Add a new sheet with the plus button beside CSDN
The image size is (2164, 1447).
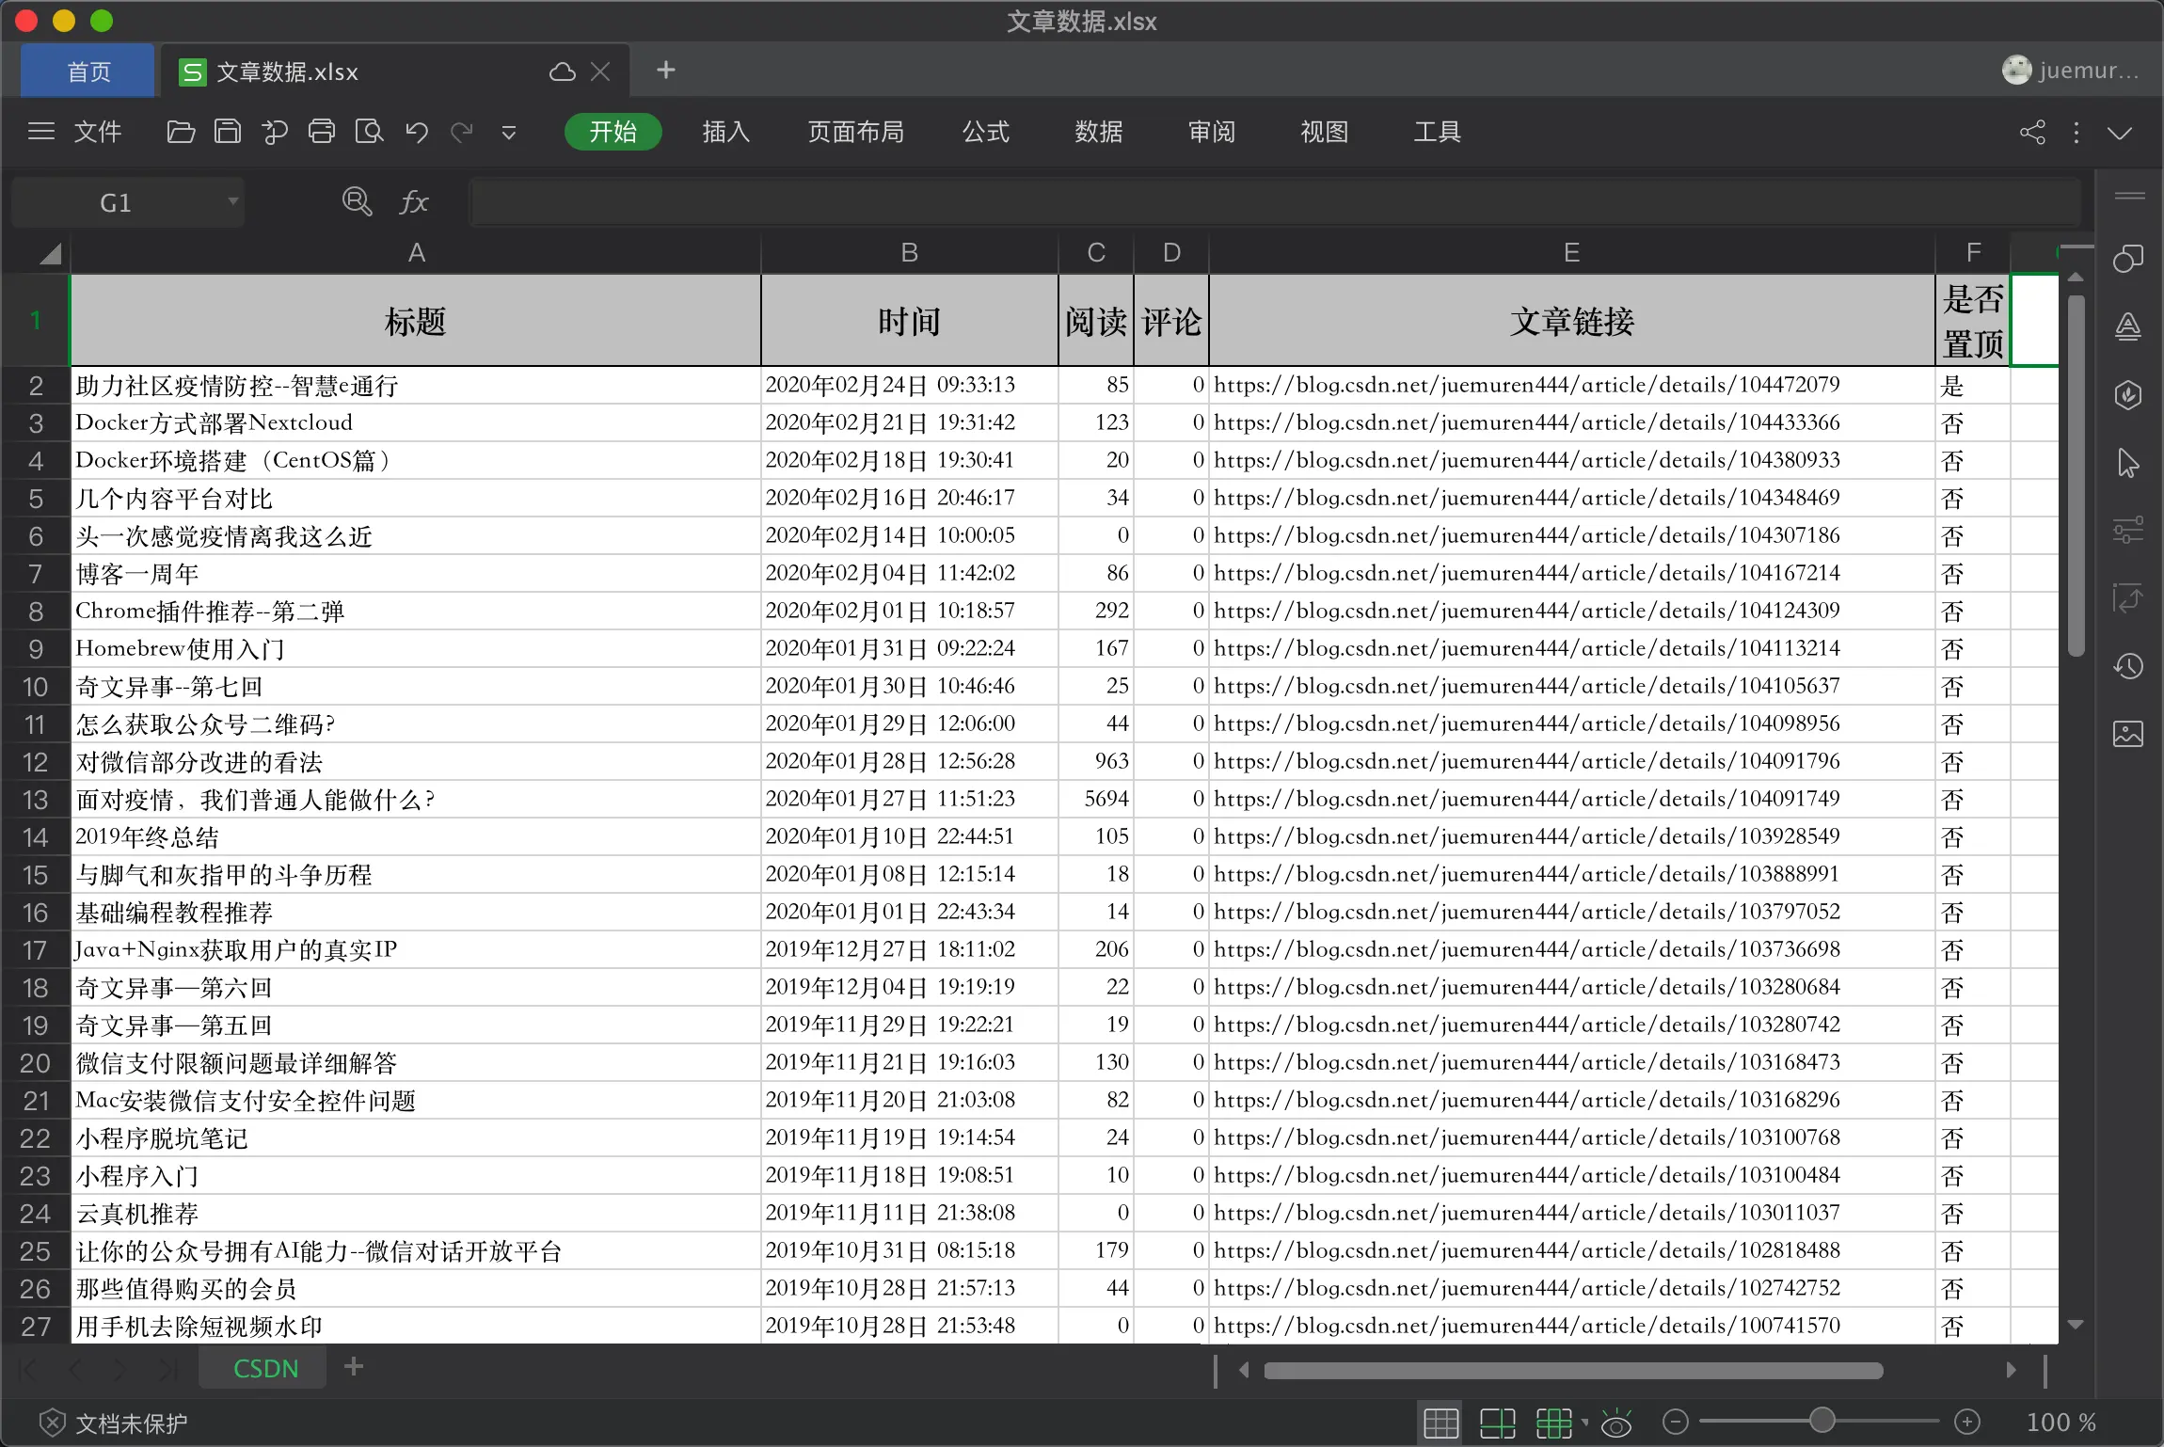coord(355,1367)
